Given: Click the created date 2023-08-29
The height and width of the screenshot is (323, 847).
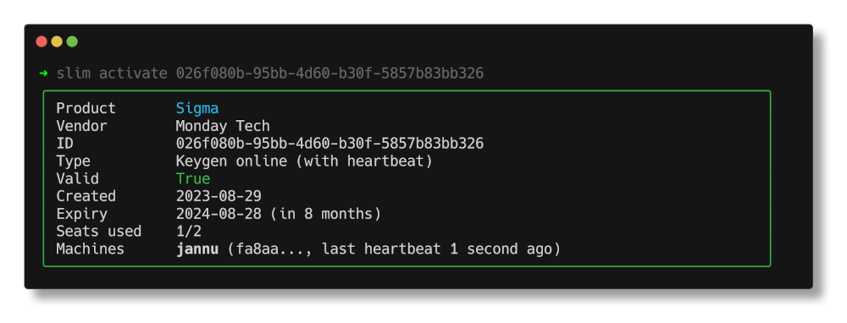Looking at the screenshot, I should (219, 195).
